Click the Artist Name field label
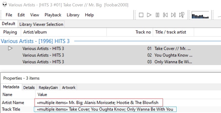This screenshot has height=113, width=221. [x=13, y=103]
